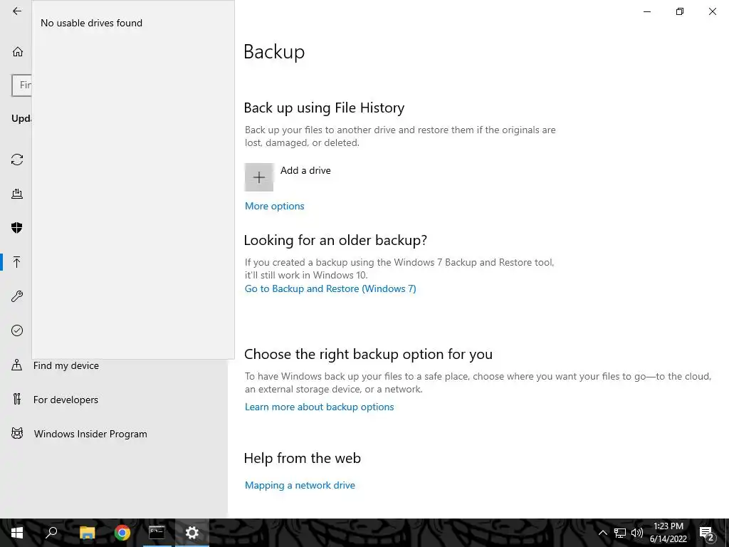The width and height of the screenshot is (729, 547).
Task: Click 'Looking for an older backup?' heading
Action: click(335, 240)
